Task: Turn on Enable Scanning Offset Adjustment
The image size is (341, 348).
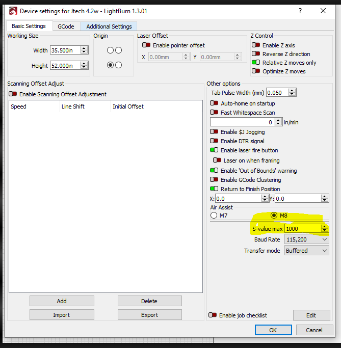Action: 13,94
